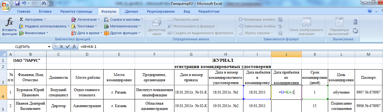Click cell Иванов Дмитрий Васильевич
The height and width of the screenshot is (112, 383).
30,106
